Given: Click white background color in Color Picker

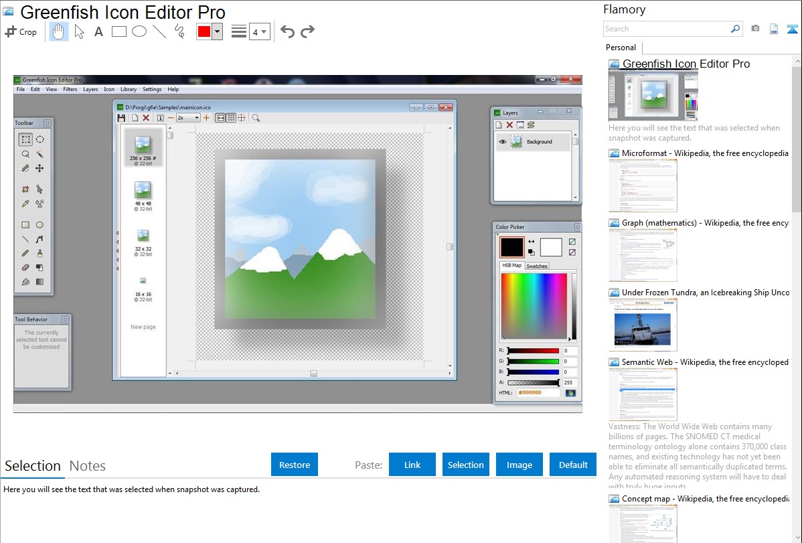Looking at the screenshot, I should tap(551, 247).
